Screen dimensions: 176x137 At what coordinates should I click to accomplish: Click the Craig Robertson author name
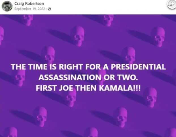(29, 3)
